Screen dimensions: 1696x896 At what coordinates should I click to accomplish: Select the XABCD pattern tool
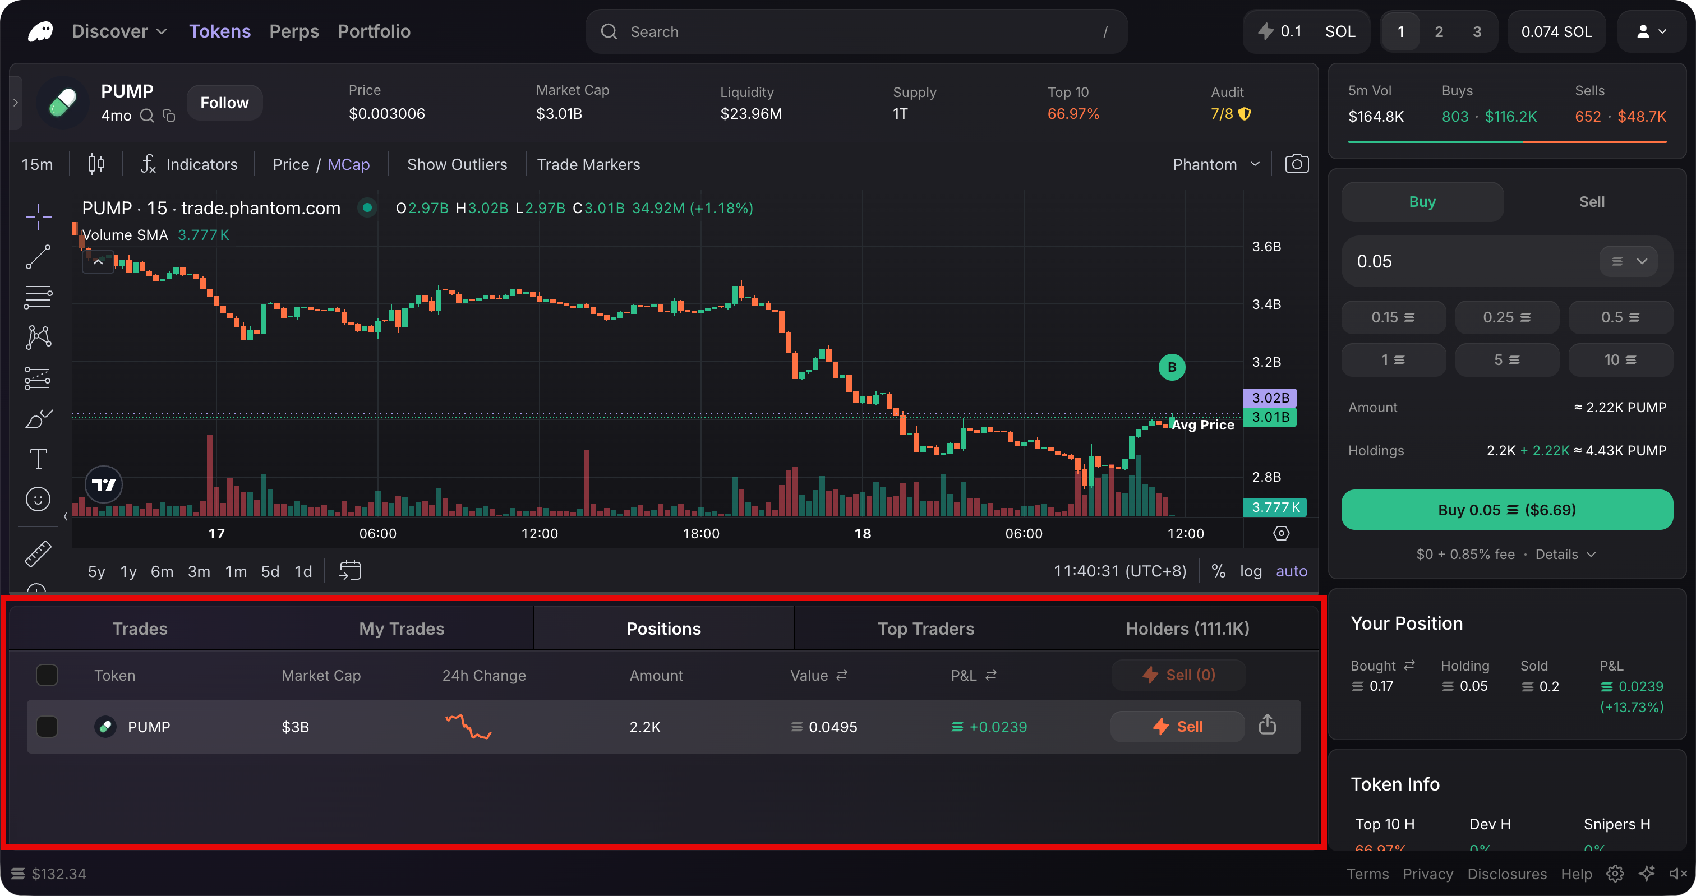pyautogui.click(x=38, y=338)
